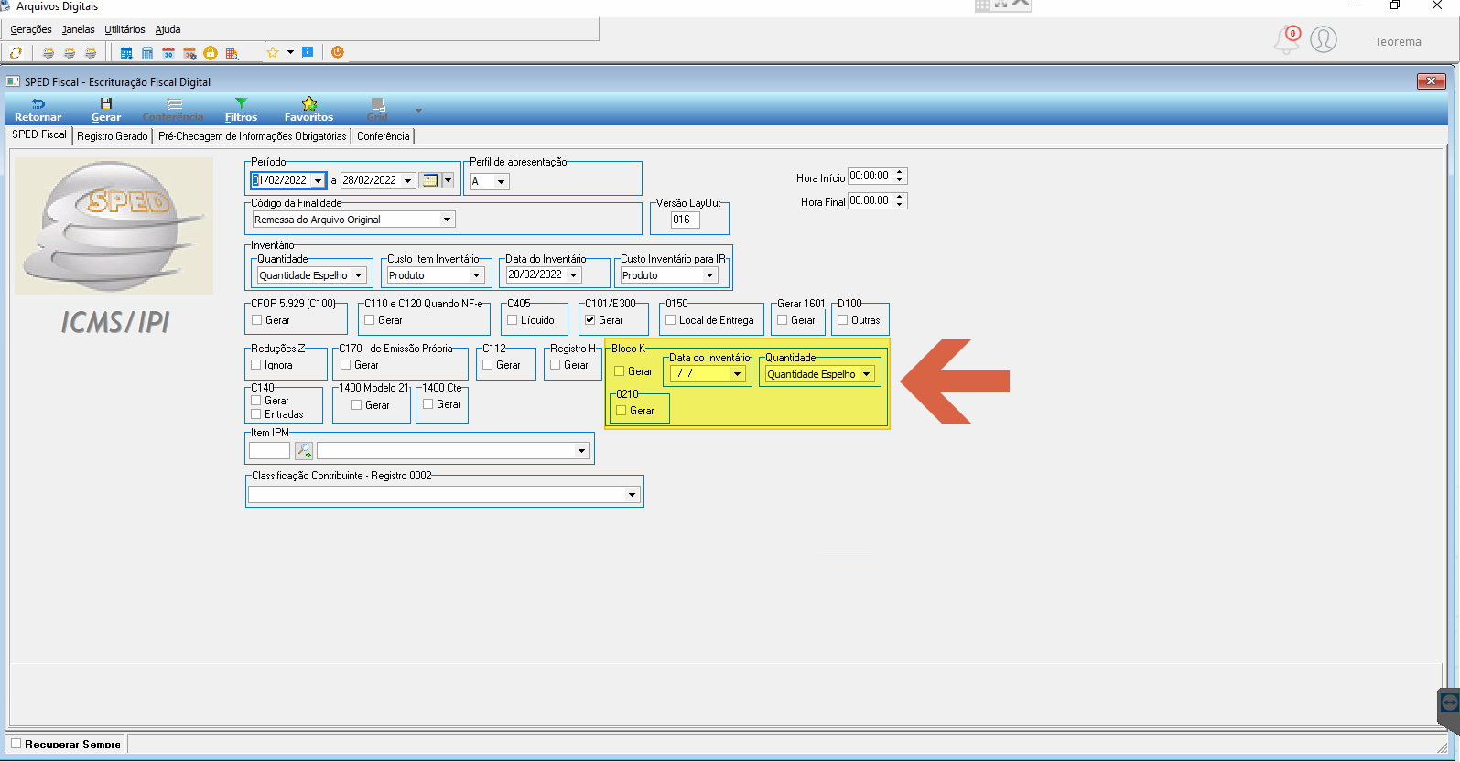Toggle the Recuperar Sempre checkbox

coord(16,744)
